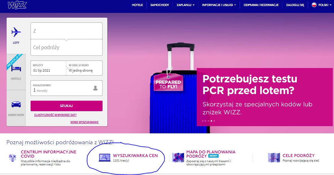Click the passenger silhouette icon
Screen dimensions: 334x175
pyautogui.click(x=95, y=88)
